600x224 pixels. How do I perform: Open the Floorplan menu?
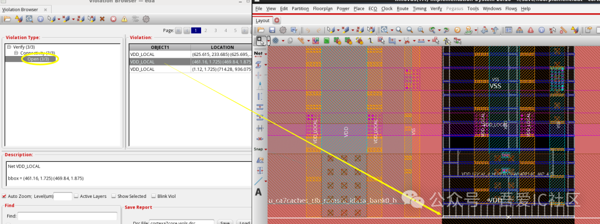[323, 8]
